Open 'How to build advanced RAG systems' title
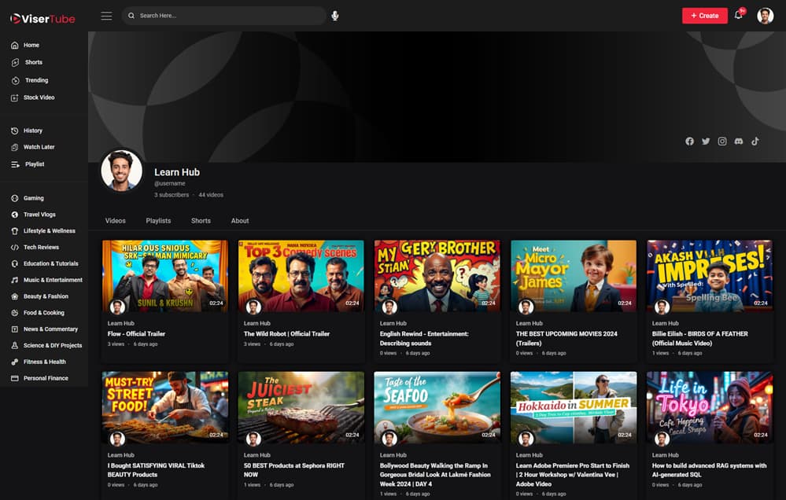 pos(709,470)
